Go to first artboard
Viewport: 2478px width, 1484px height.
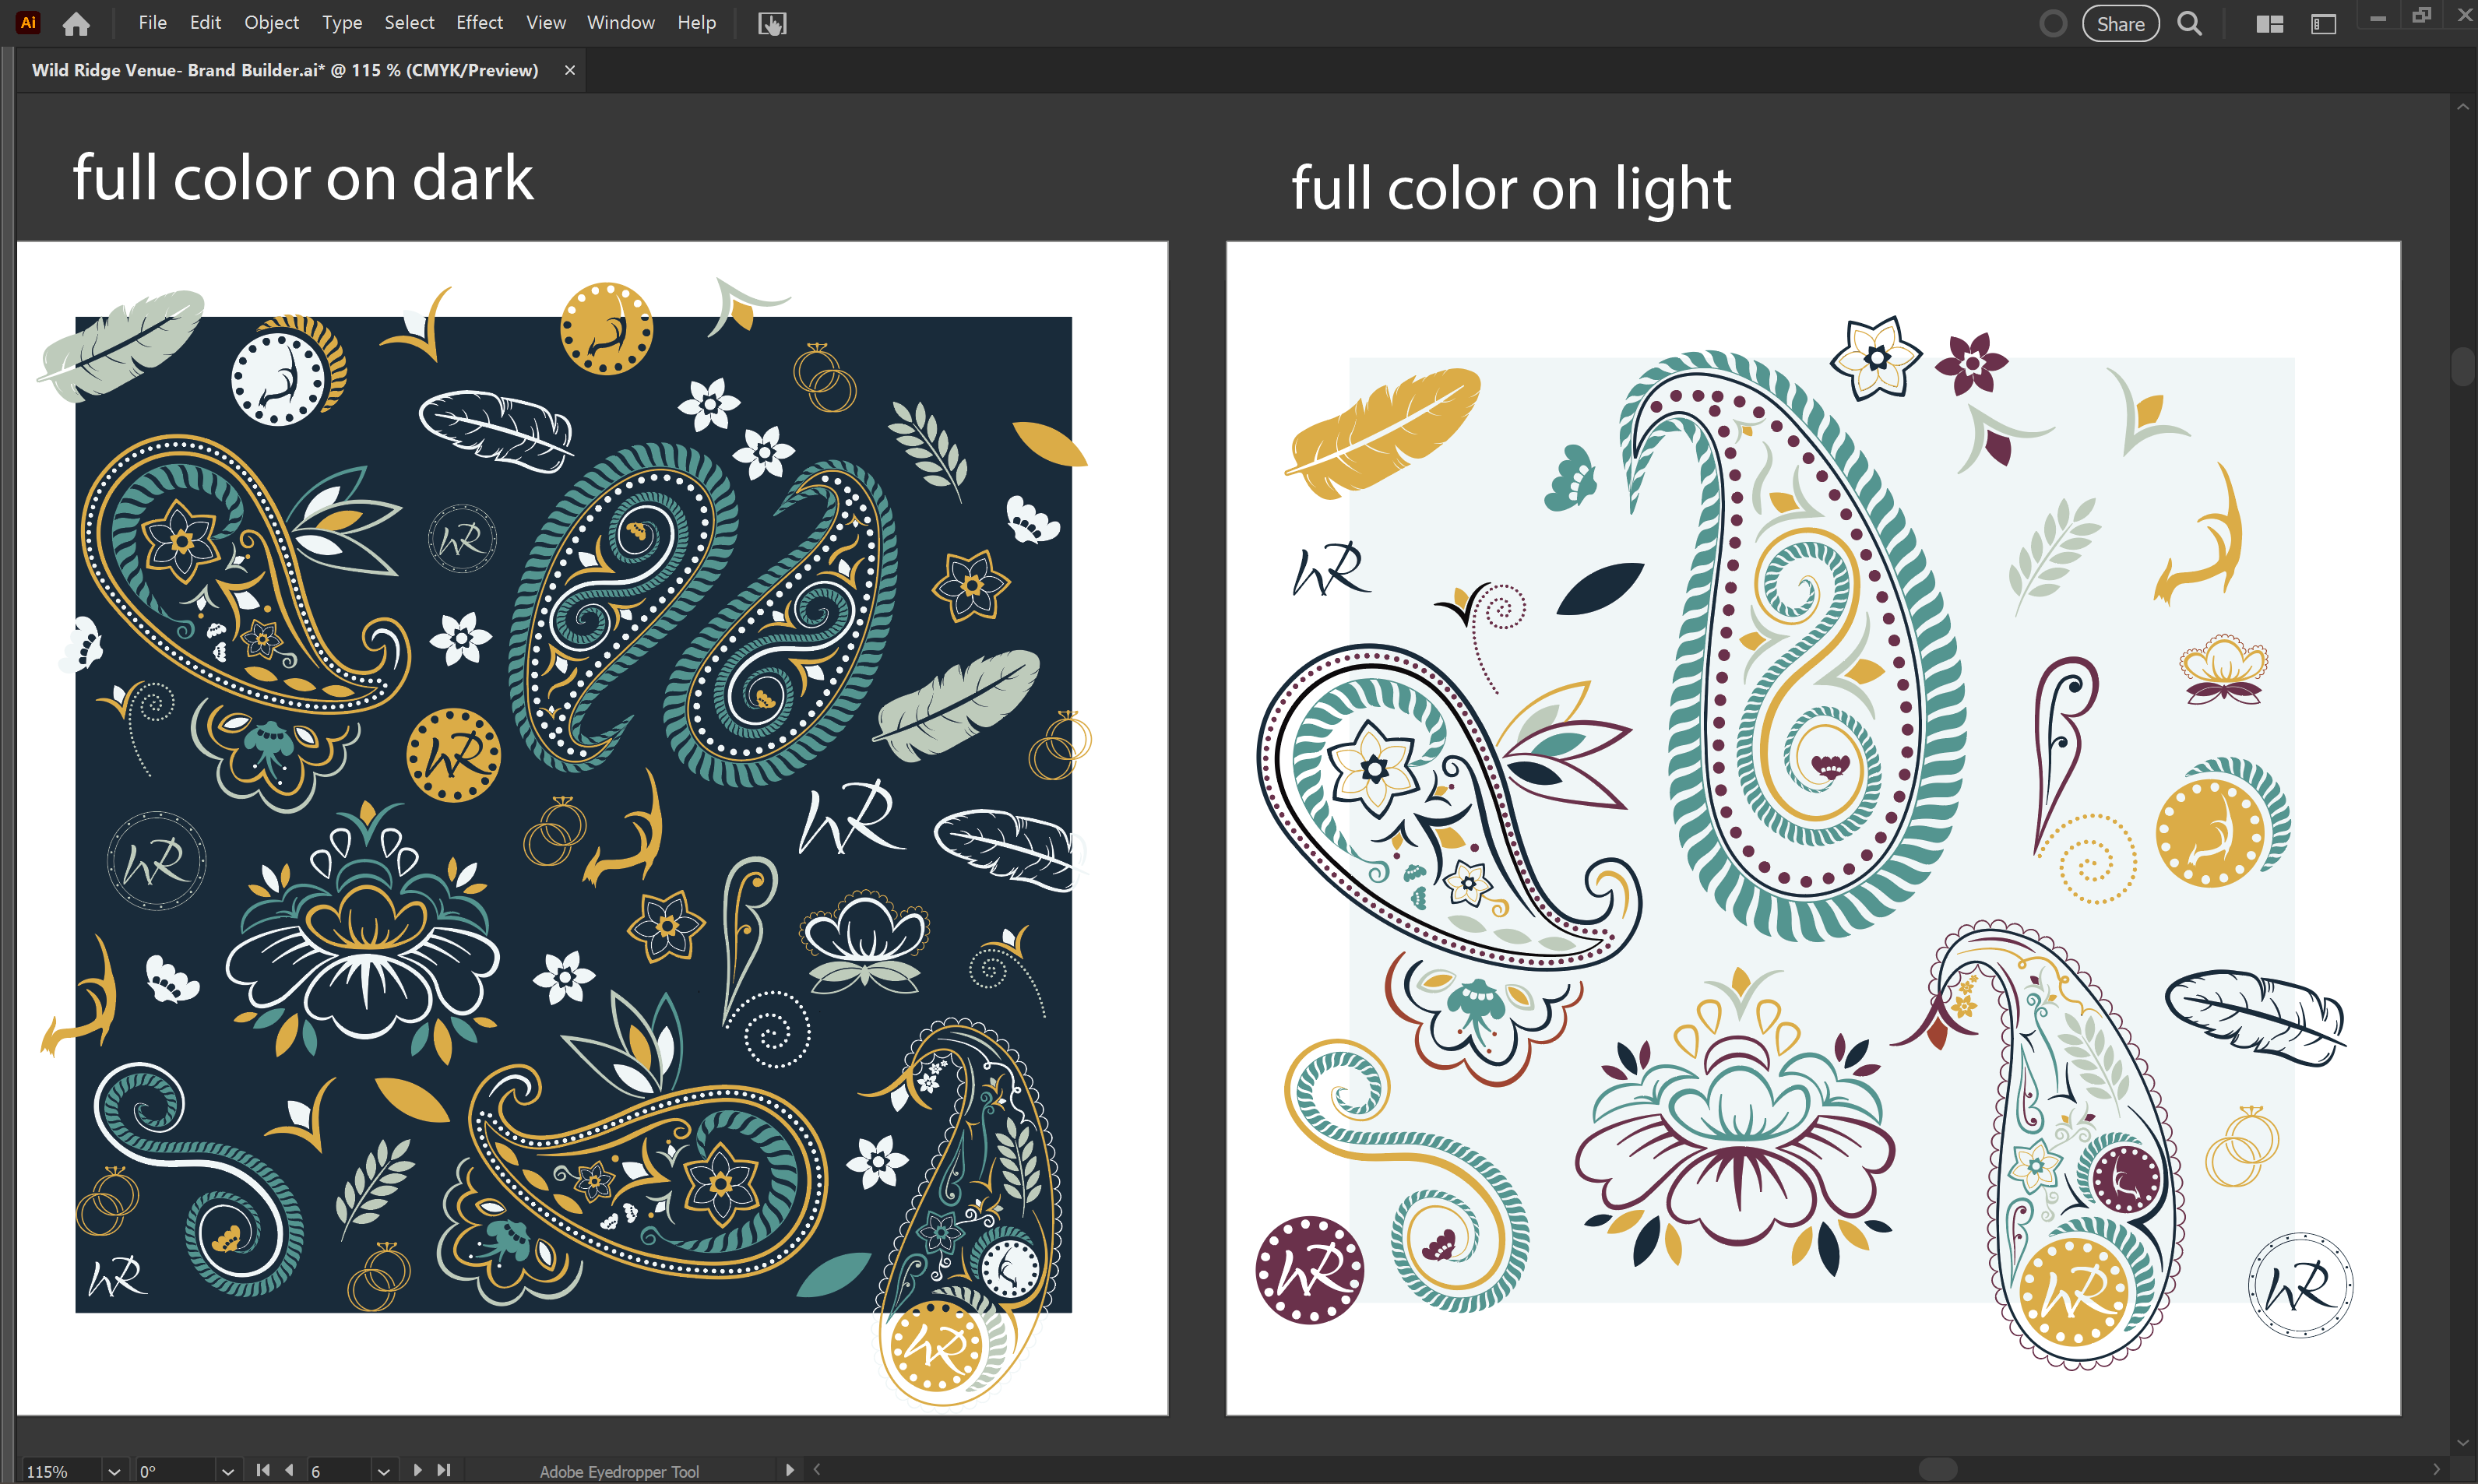[x=263, y=1470]
